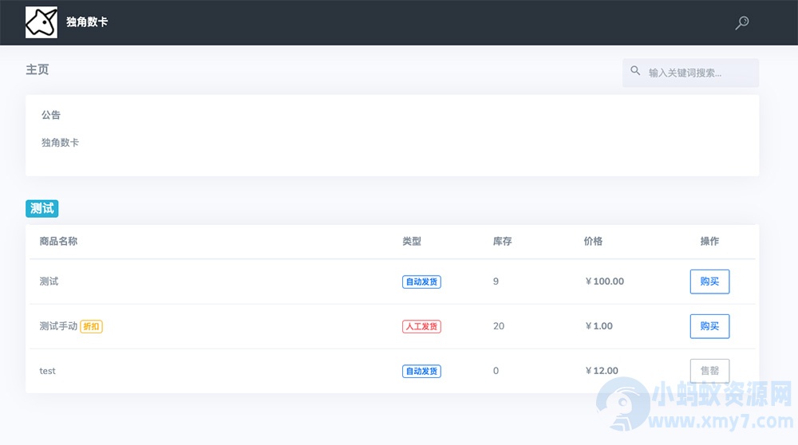The height and width of the screenshot is (445, 798).
Task: Click the 库存 column header
Action: 502,241
